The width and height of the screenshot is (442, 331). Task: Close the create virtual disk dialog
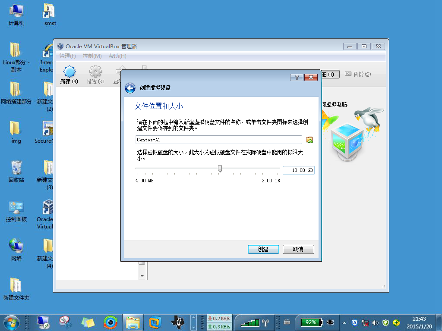pos(311,77)
